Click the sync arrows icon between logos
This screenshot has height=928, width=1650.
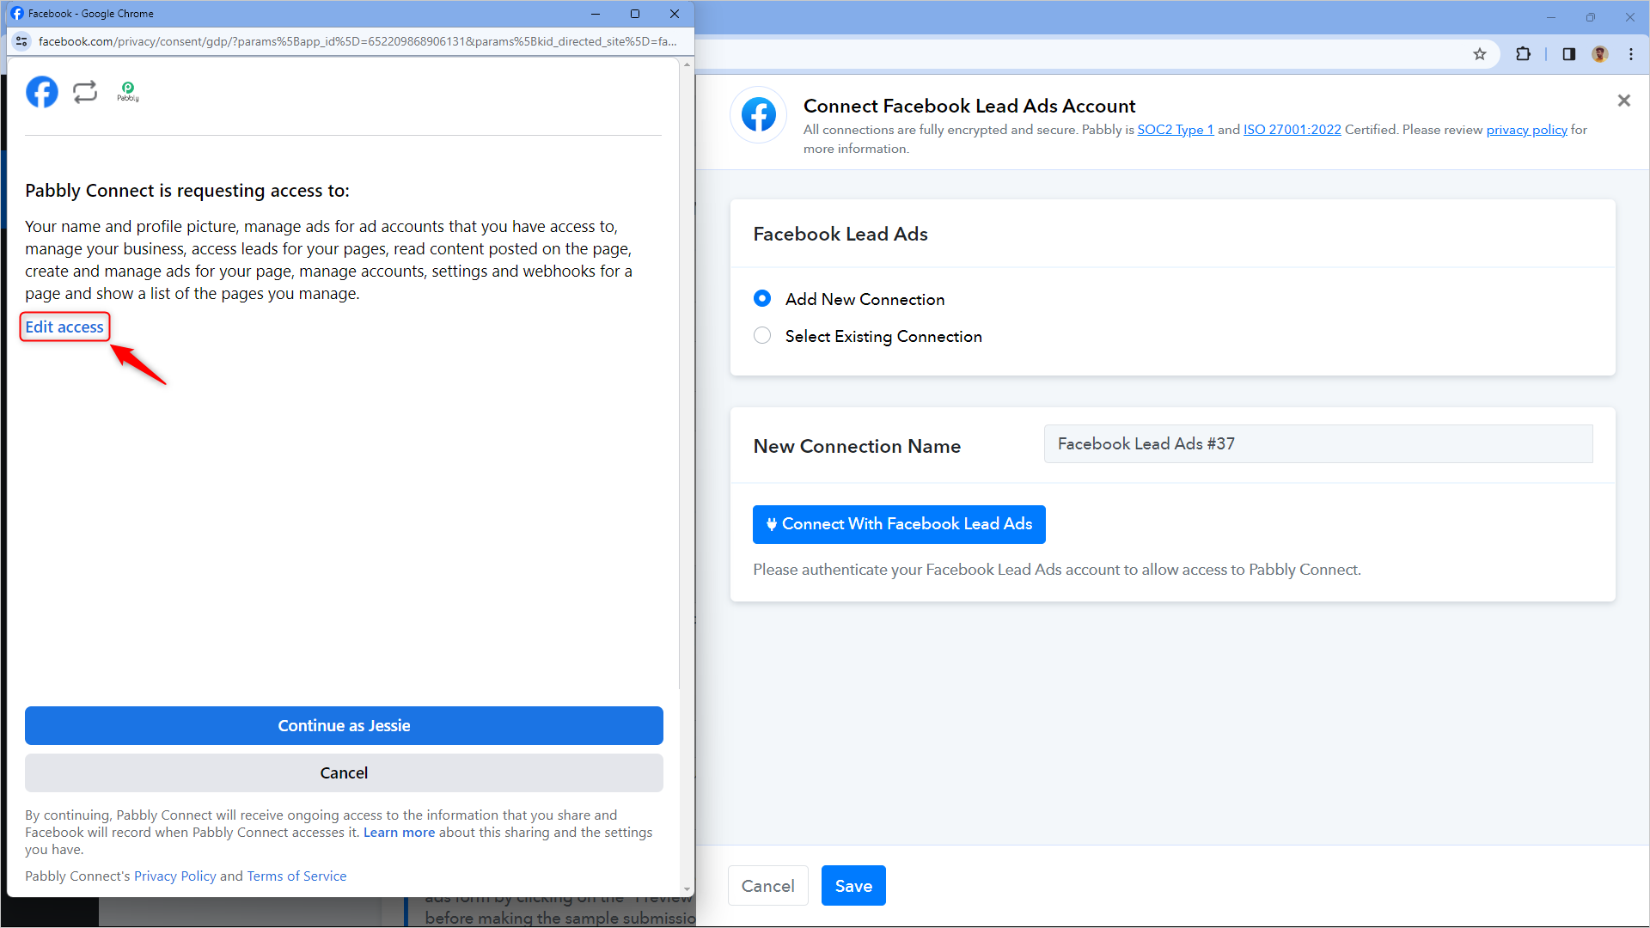pos(85,92)
